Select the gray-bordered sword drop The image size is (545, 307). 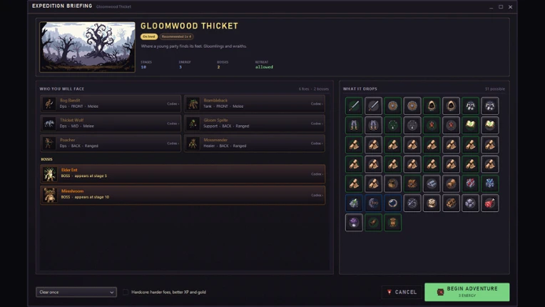pos(373,106)
